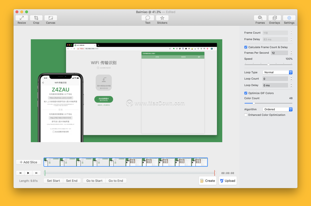Screen dimensions: 311x206
Task: Click the Set End button
Action: (72, 181)
